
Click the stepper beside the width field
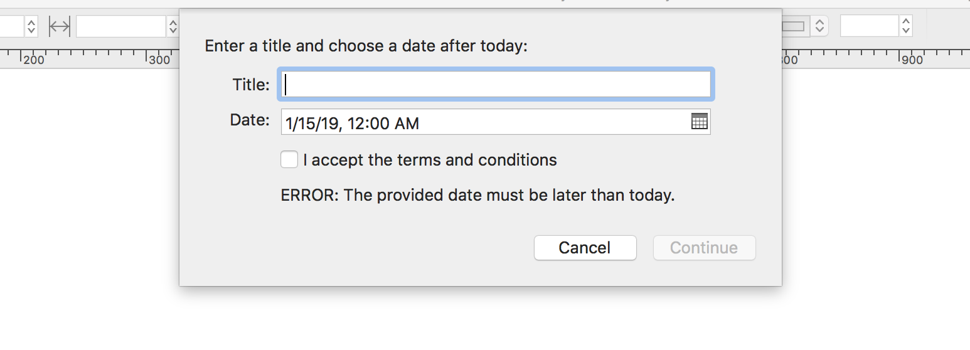(x=173, y=26)
